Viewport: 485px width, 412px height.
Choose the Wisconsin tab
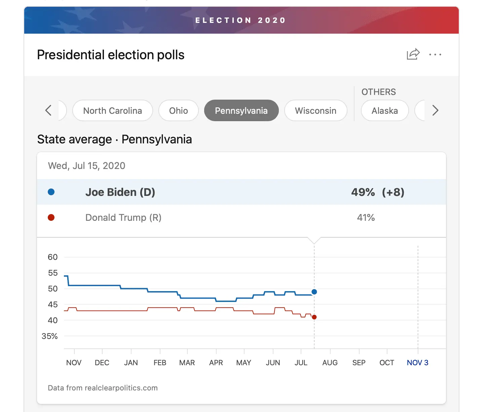point(315,111)
